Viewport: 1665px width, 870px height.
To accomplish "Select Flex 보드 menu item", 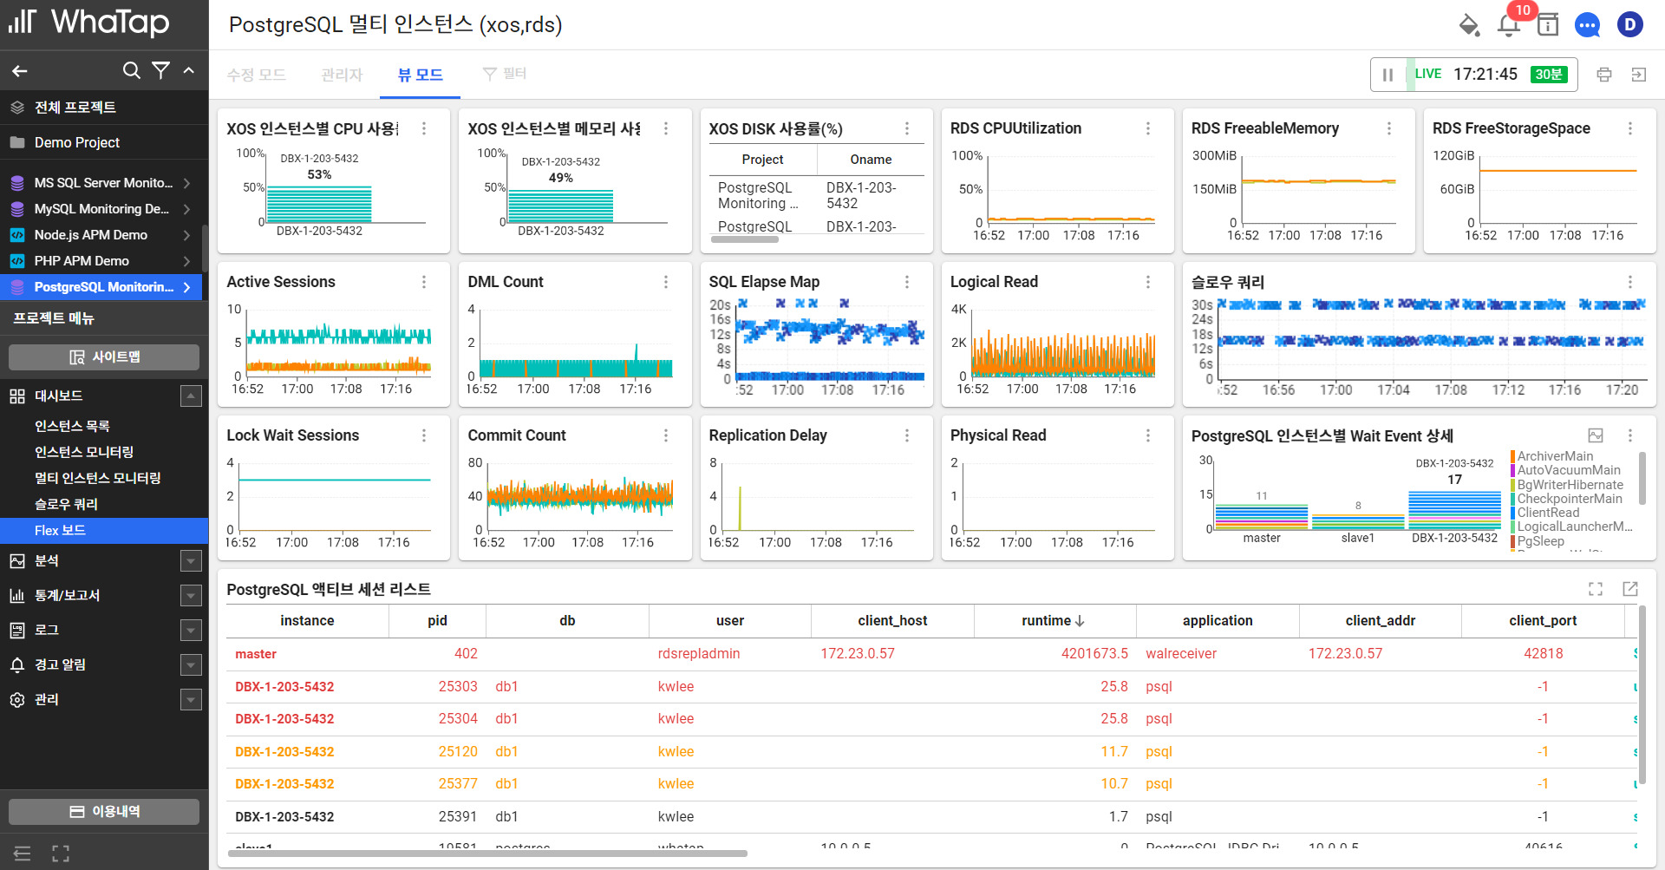I will (104, 531).
